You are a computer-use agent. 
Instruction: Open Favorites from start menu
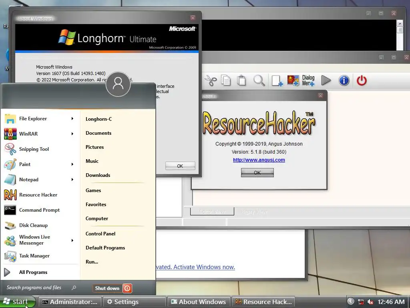point(96,205)
